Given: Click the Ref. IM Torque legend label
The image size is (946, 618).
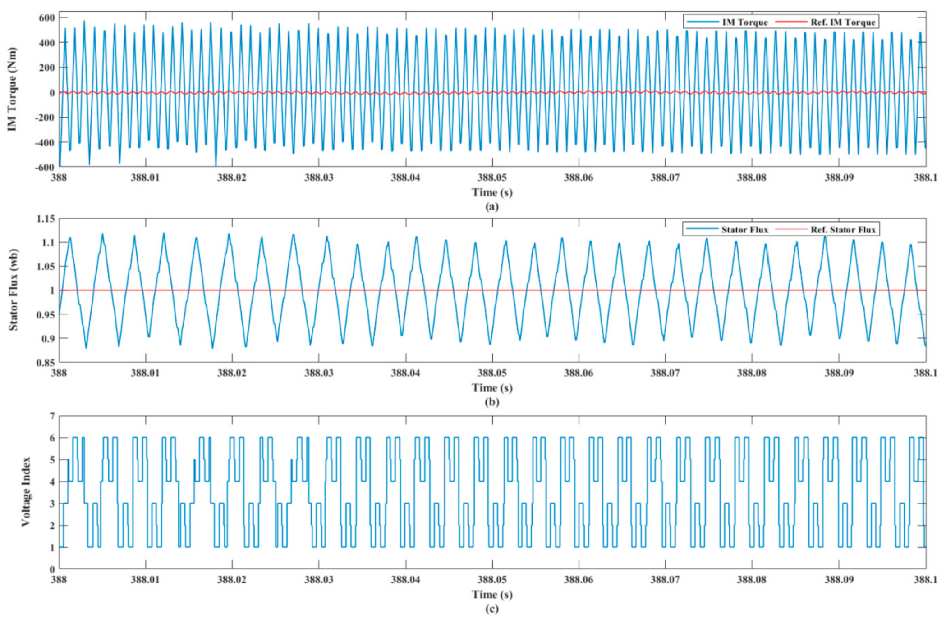Looking at the screenshot, I should pos(842,22).
